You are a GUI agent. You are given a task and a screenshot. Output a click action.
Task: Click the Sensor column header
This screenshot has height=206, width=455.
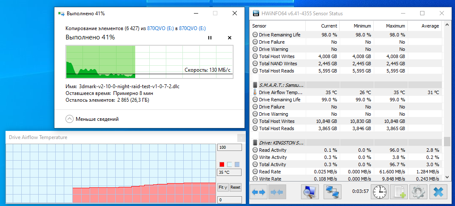click(x=278, y=26)
